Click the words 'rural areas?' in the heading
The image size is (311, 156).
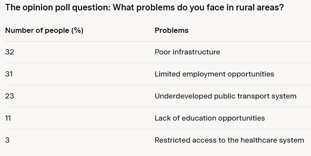[x=260, y=8]
